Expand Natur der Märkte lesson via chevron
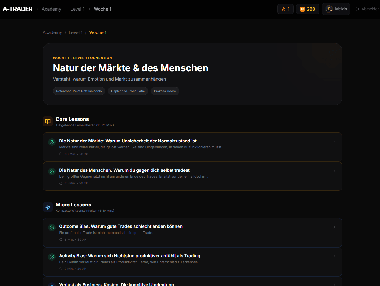Viewport: 380px width, 286px height. [x=334, y=141]
